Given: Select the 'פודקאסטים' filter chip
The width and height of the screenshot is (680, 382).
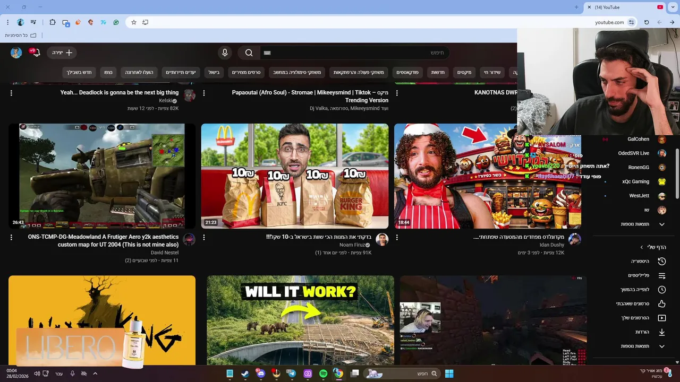Looking at the screenshot, I should tap(407, 72).
